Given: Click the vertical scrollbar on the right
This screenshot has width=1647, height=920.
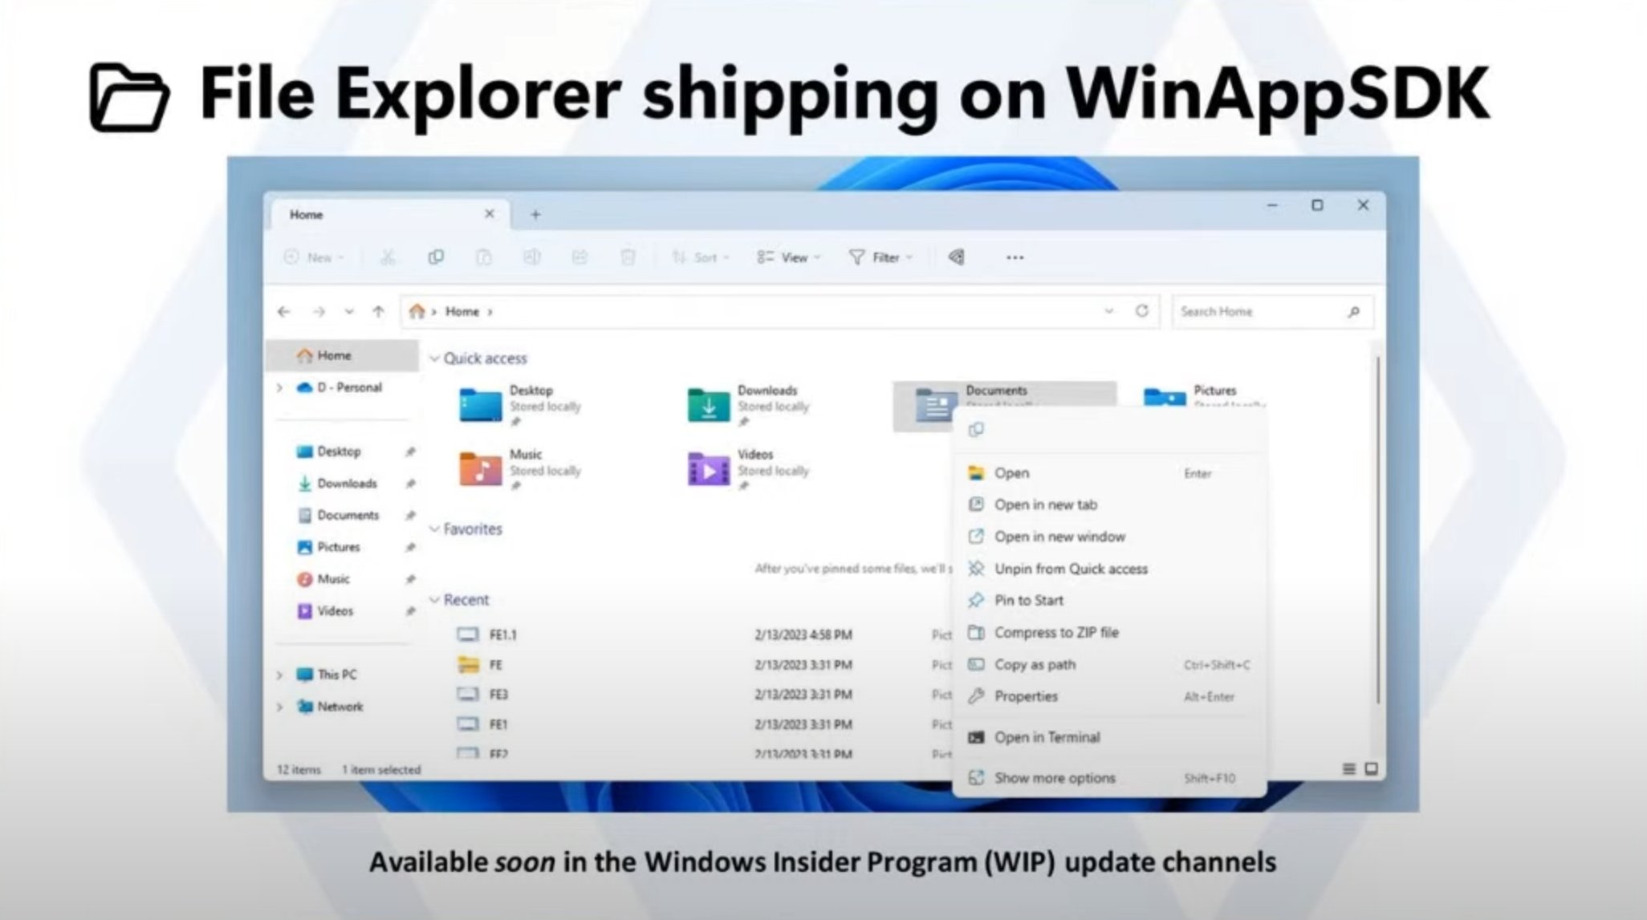Looking at the screenshot, I should pos(1377,529).
